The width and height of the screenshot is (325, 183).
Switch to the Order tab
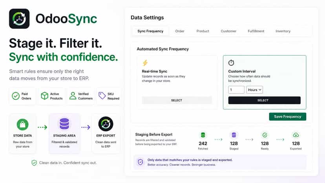coord(180,31)
